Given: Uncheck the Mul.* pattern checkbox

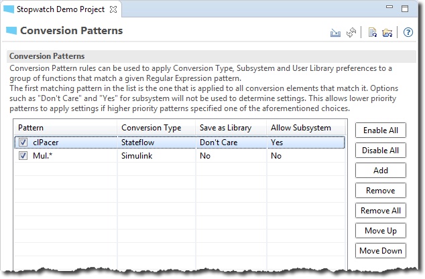Looking at the screenshot, I should coord(23,156).
